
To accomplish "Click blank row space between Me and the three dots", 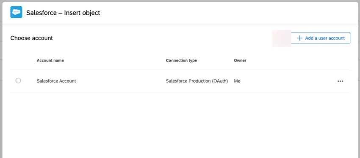I will point(288,81).
